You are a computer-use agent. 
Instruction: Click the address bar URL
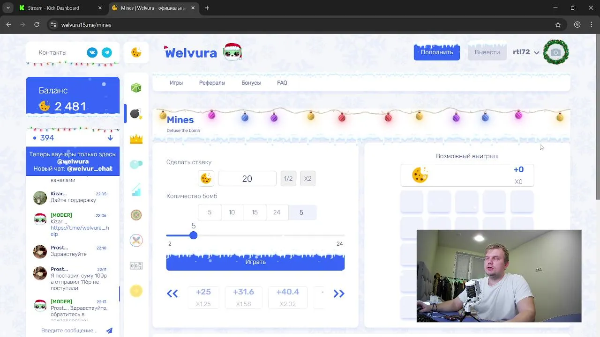point(86,25)
